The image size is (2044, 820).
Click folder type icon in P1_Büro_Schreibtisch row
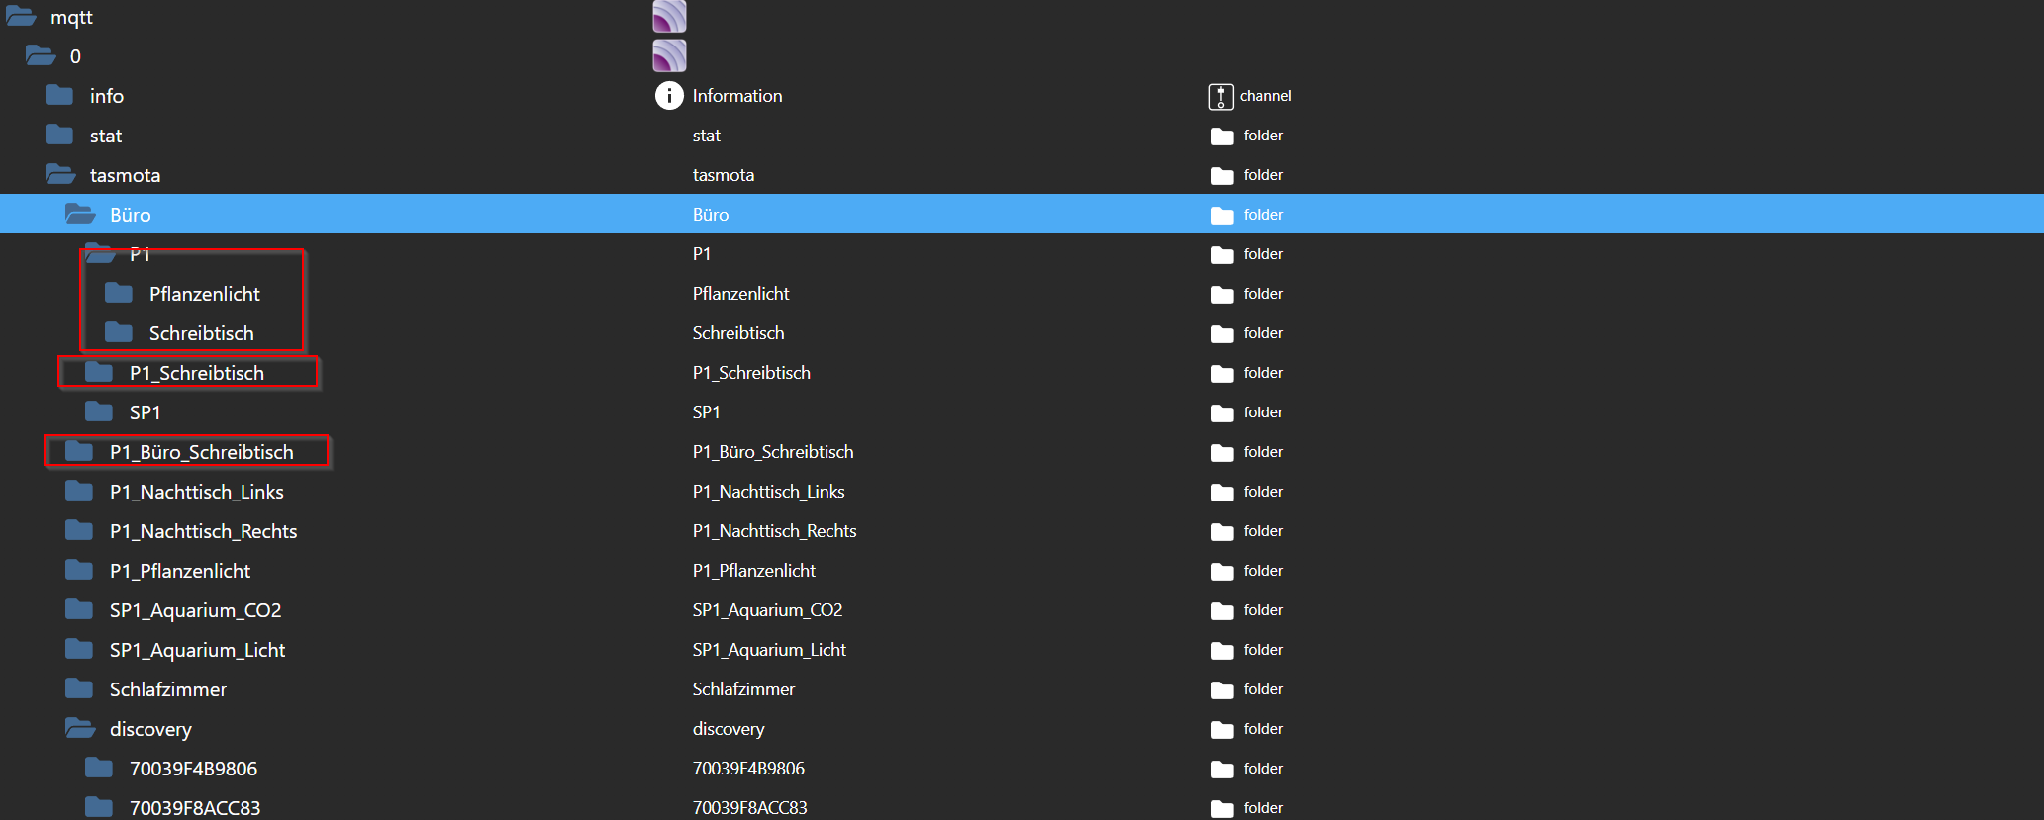pyautogui.click(x=1221, y=452)
